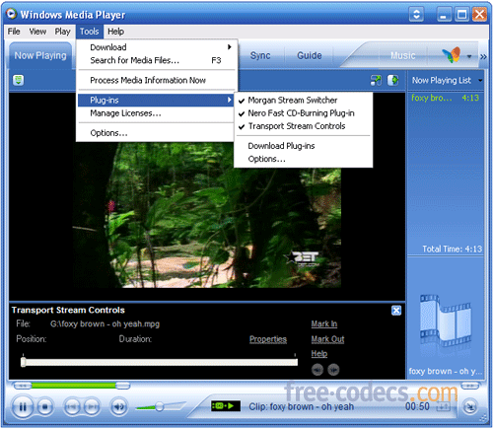Image resolution: width=493 pixels, height=429 pixels.
Task: Mute audio using the speaker icon
Action: point(118,407)
